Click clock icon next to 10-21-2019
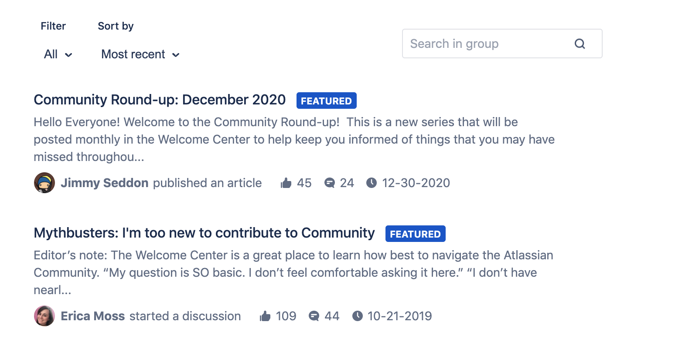The width and height of the screenshot is (682, 342). [358, 316]
